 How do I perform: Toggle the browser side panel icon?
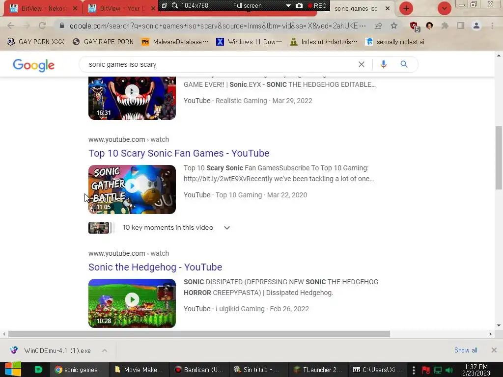point(461,26)
